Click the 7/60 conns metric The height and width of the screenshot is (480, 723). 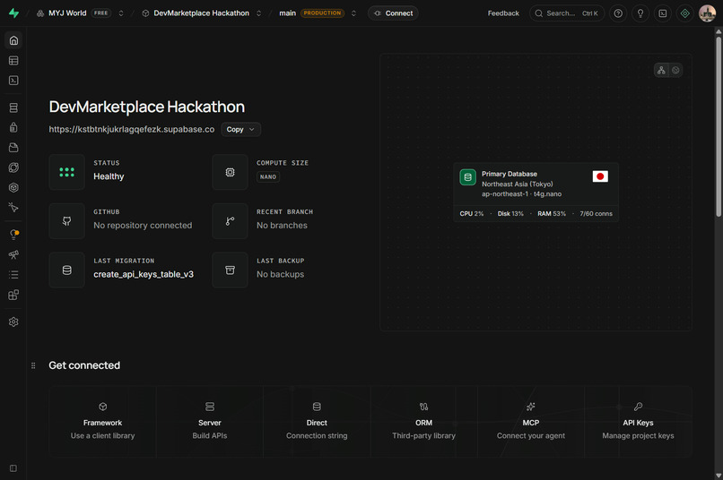click(x=596, y=213)
